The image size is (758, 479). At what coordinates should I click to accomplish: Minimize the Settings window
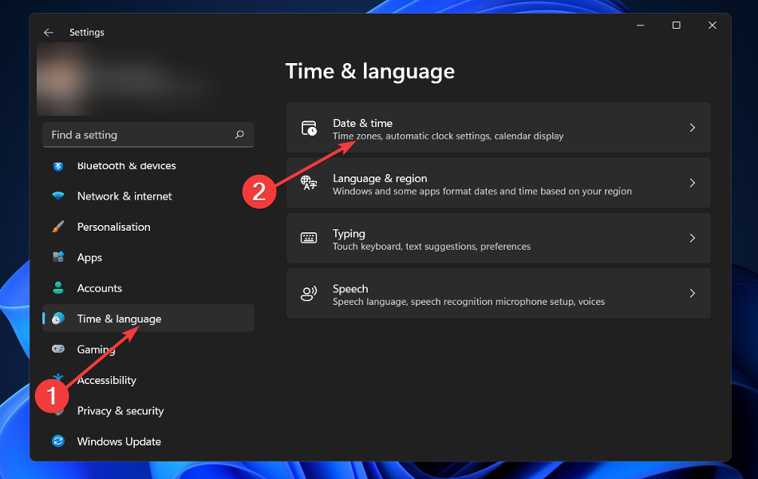tap(640, 26)
